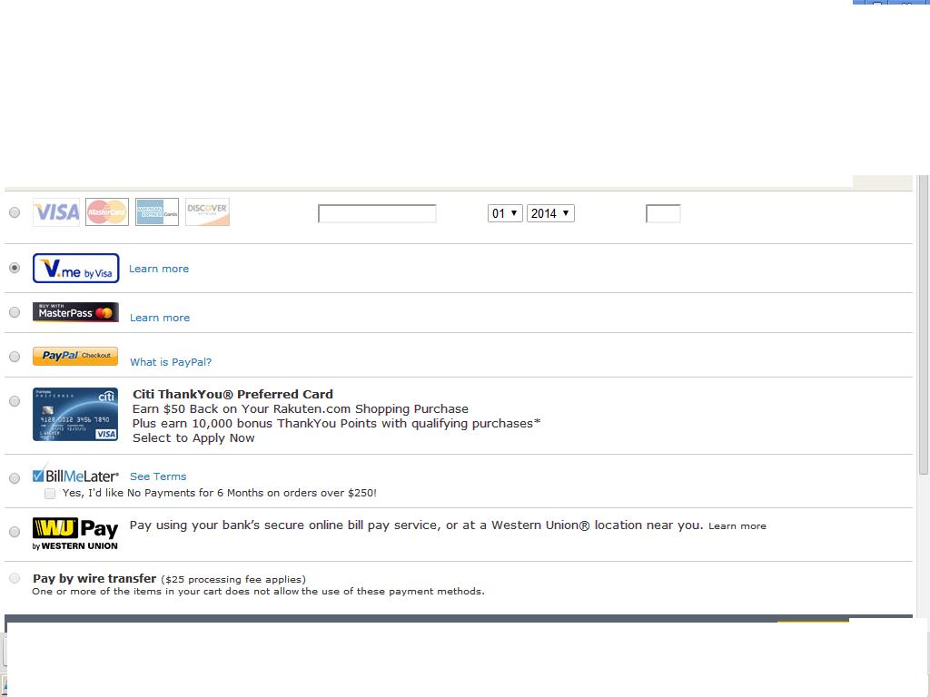Click the MasterCard logo

pos(107,212)
